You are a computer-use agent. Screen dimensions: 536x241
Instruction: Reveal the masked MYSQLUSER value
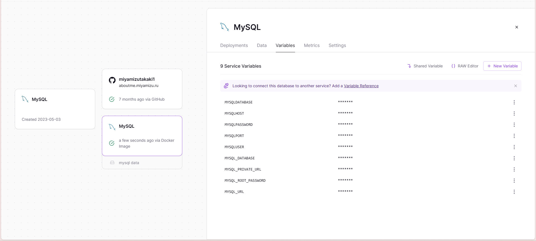click(x=345, y=147)
